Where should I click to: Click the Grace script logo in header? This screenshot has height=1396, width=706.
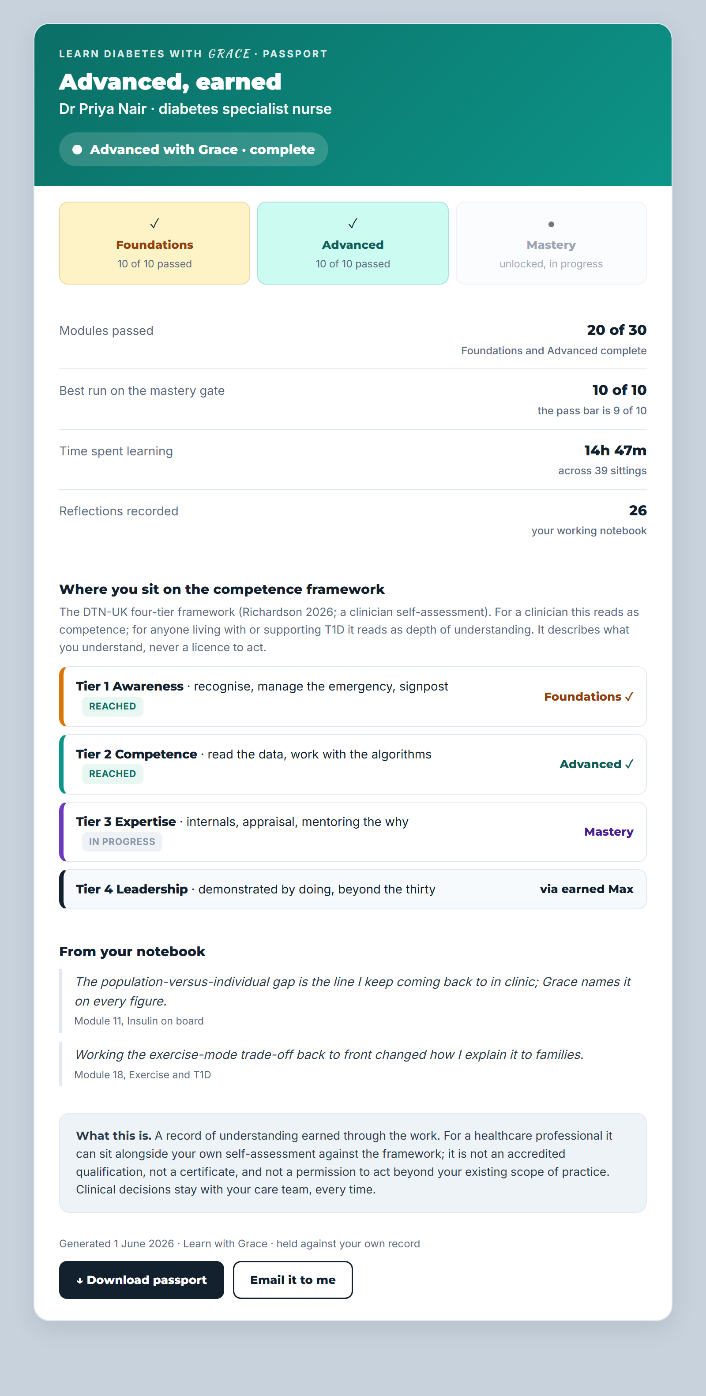pyautogui.click(x=229, y=54)
